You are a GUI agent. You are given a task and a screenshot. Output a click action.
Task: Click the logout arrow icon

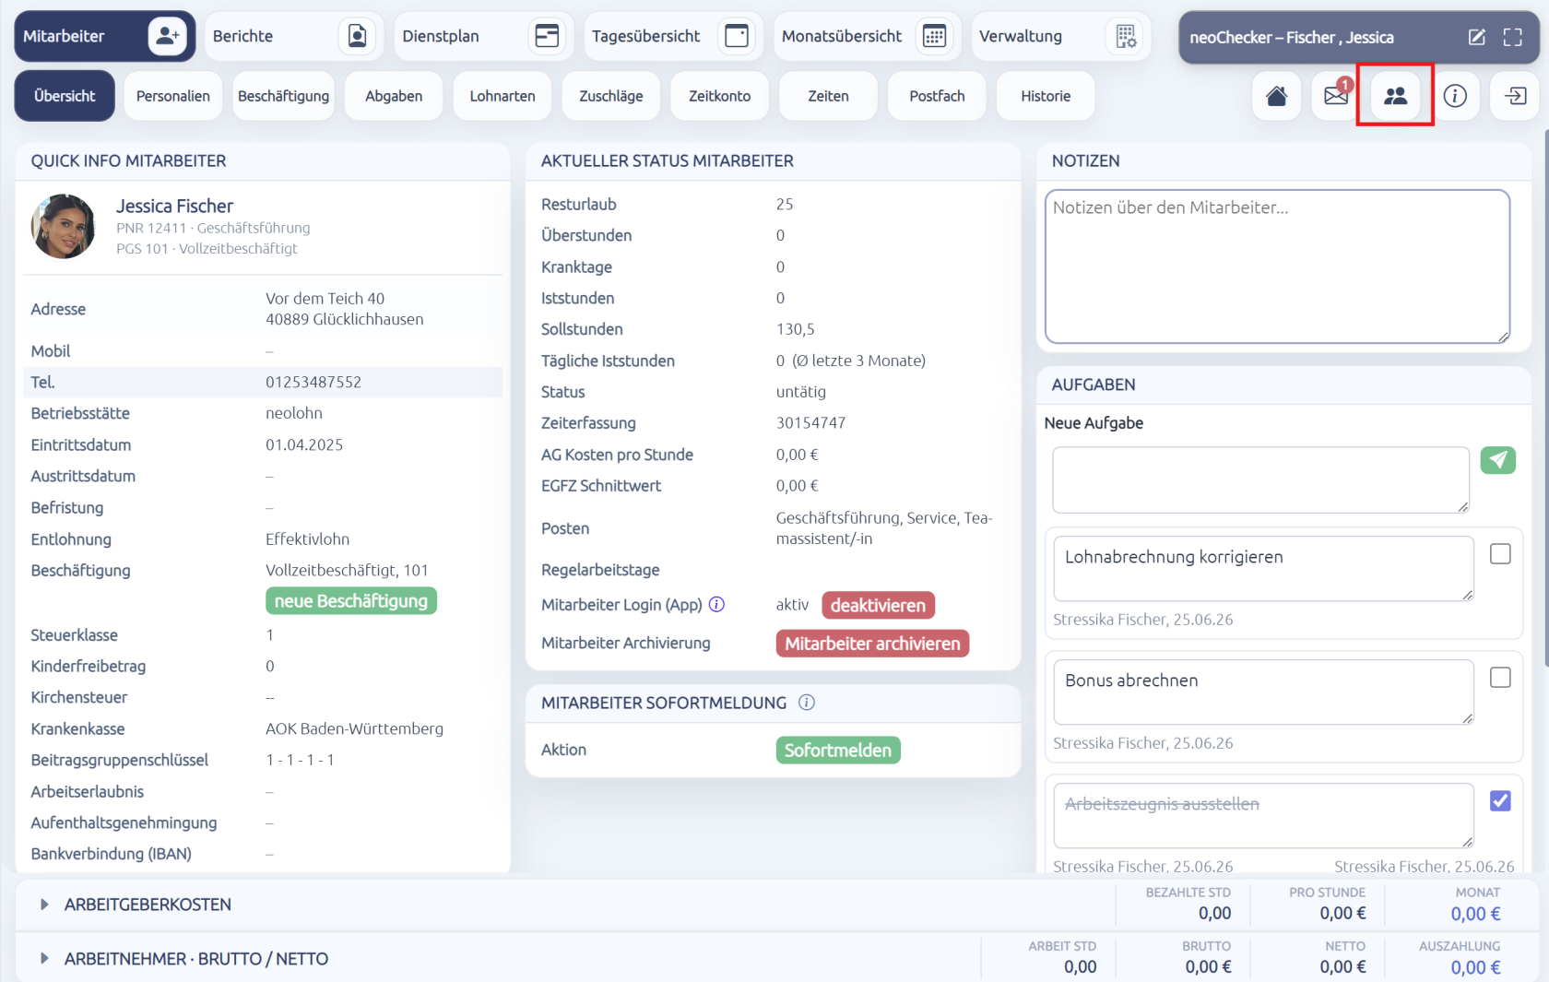pos(1515,96)
